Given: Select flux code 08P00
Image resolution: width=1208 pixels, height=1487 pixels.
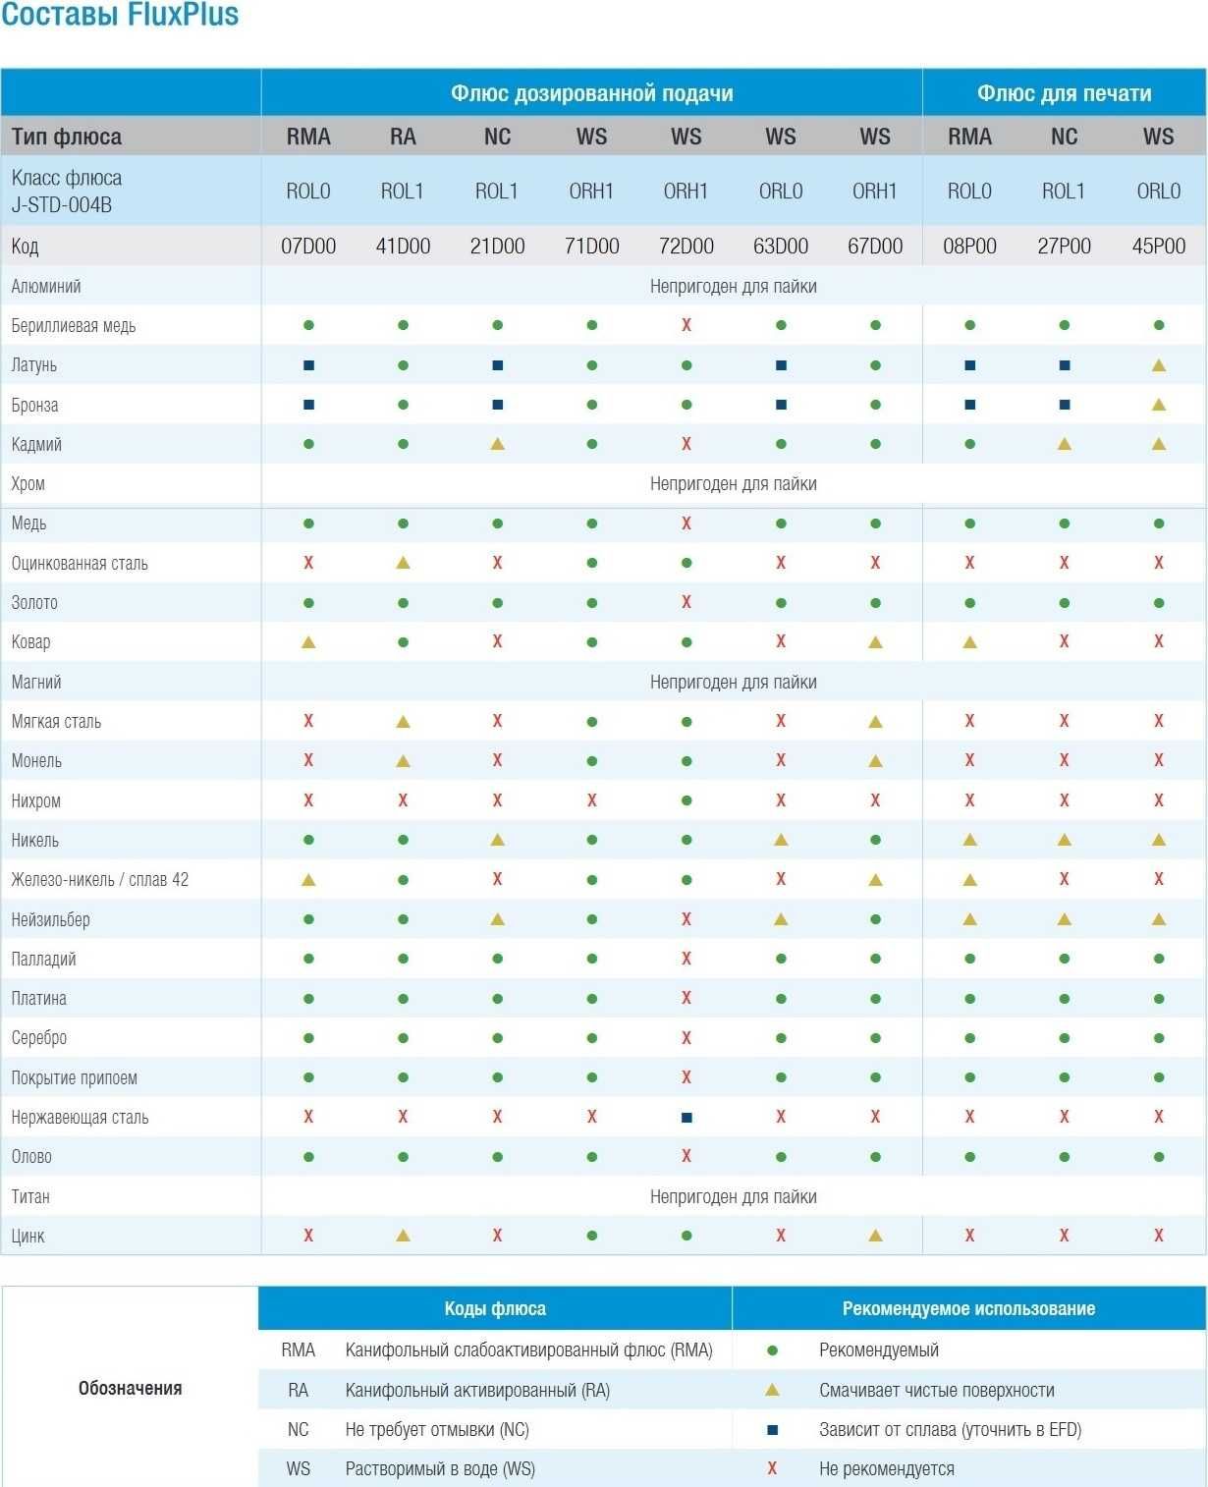Looking at the screenshot, I should (969, 247).
